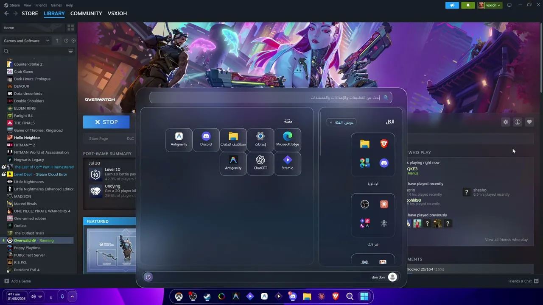543x305 pixels.
Task: Open the volume control in system tray
Action: (33, 297)
